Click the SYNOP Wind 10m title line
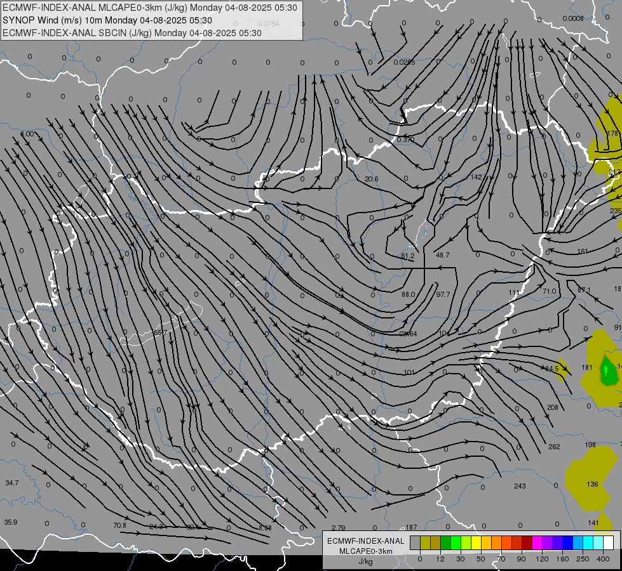The width and height of the screenshot is (622, 571). (x=107, y=20)
